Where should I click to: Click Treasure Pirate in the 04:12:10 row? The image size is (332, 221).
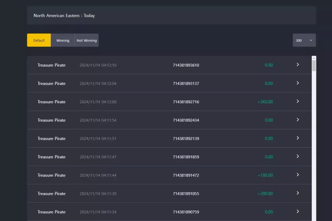(52, 65)
